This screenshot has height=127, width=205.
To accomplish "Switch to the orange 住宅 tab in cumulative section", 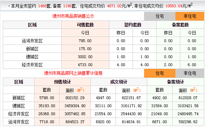I will (160, 73).
